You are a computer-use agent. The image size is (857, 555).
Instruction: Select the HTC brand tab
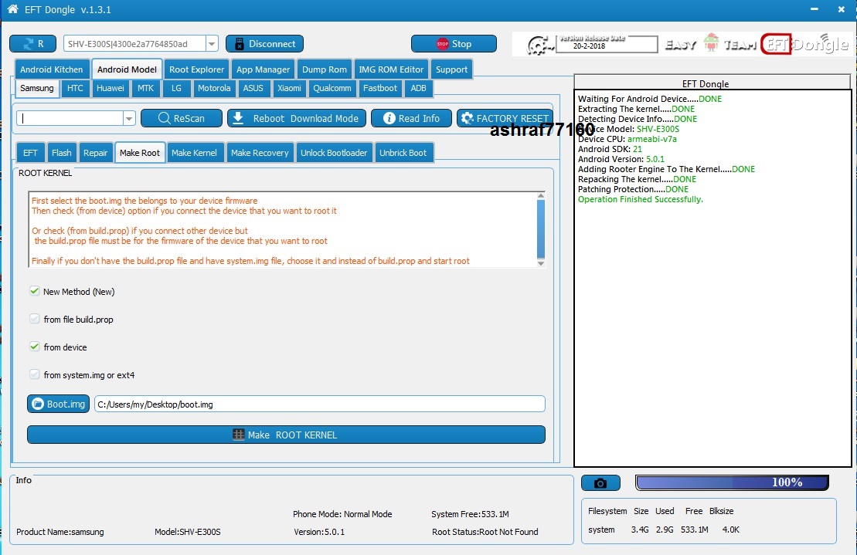(75, 88)
